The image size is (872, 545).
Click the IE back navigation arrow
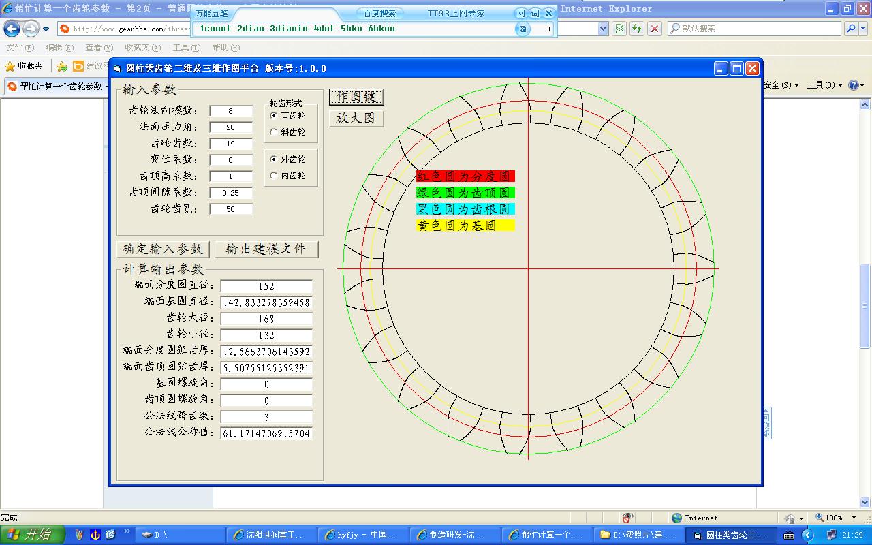pyautogui.click(x=12, y=29)
